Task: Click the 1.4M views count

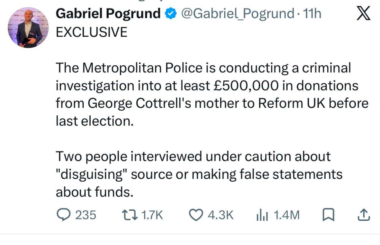Action: (x=286, y=215)
